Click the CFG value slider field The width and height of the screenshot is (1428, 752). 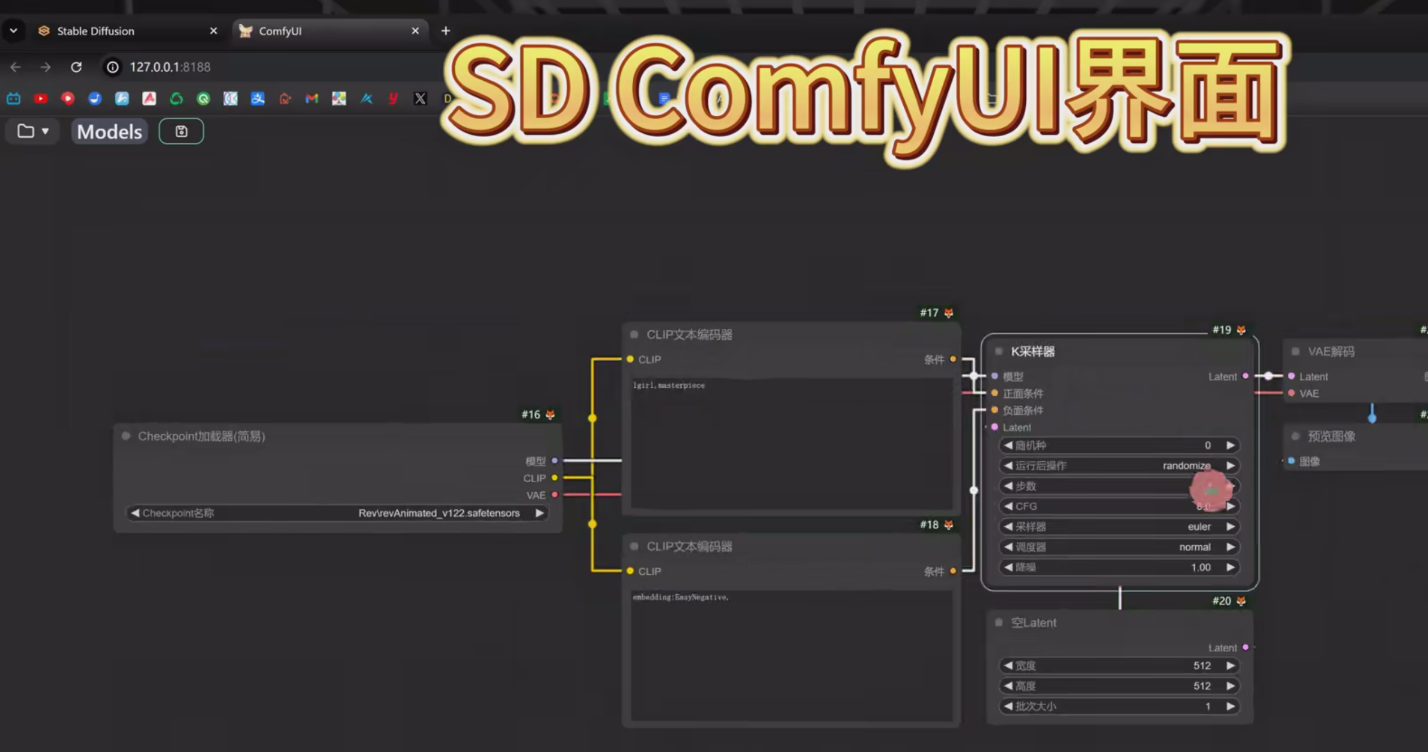click(x=1118, y=506)
